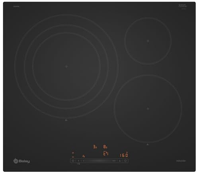Viewport: 197px width, 172px height.
Task: Tap the middle of the power level slider
Action: click(x=99, y=161)
